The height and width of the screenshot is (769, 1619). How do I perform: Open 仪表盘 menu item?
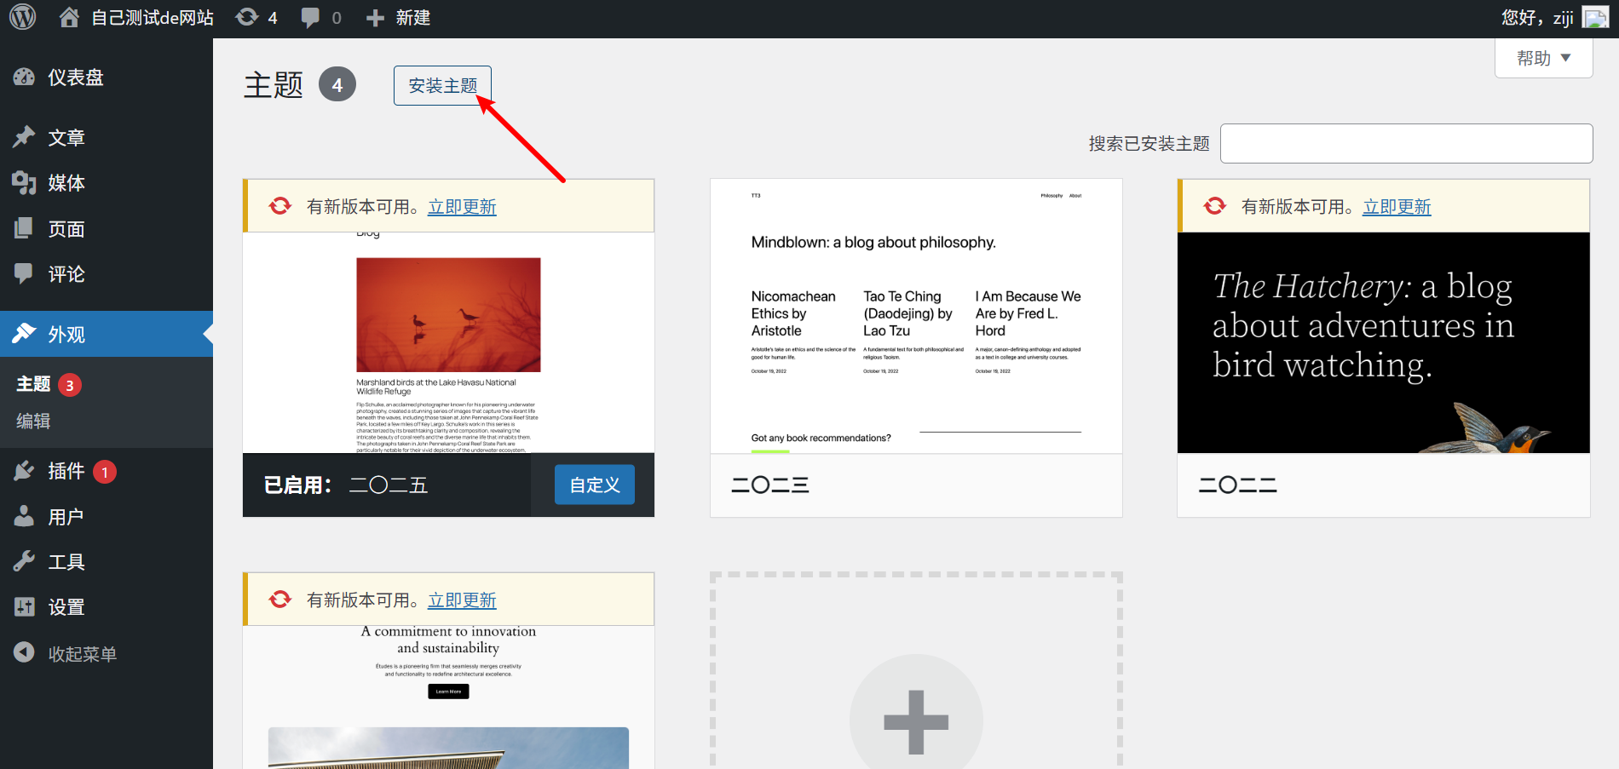point(107,77)
